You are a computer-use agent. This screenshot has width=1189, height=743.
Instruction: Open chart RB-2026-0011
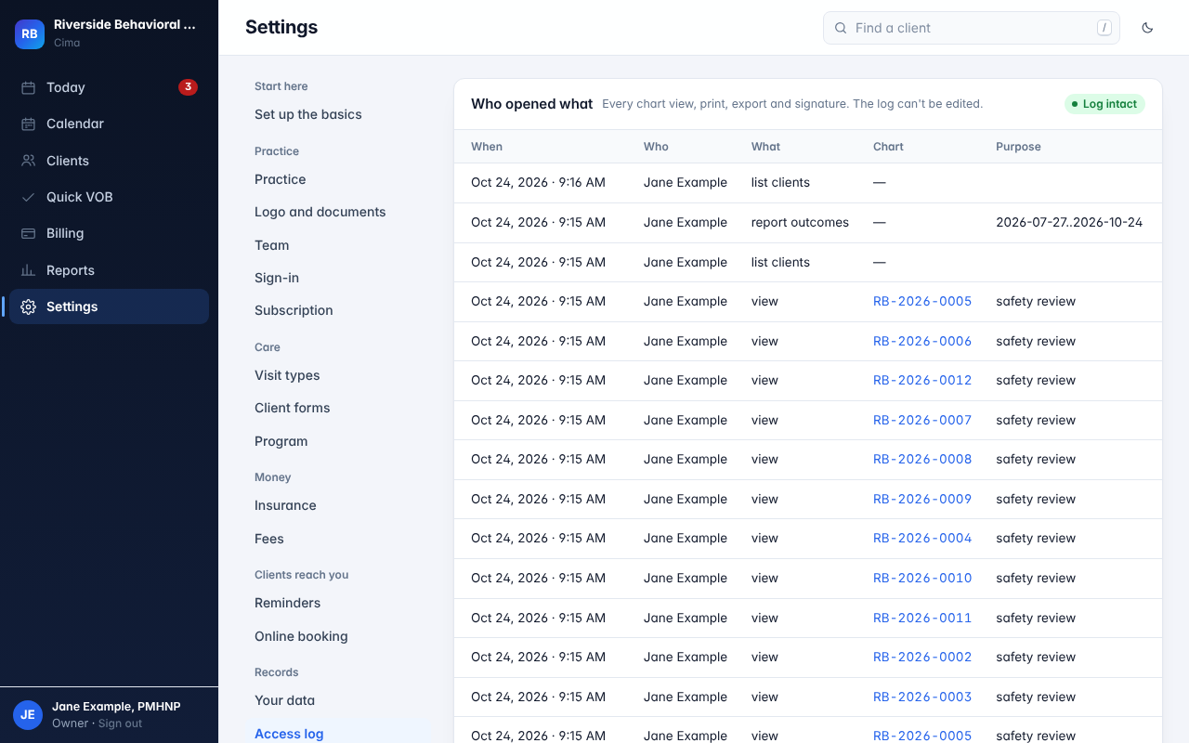[x=922, y=618]
